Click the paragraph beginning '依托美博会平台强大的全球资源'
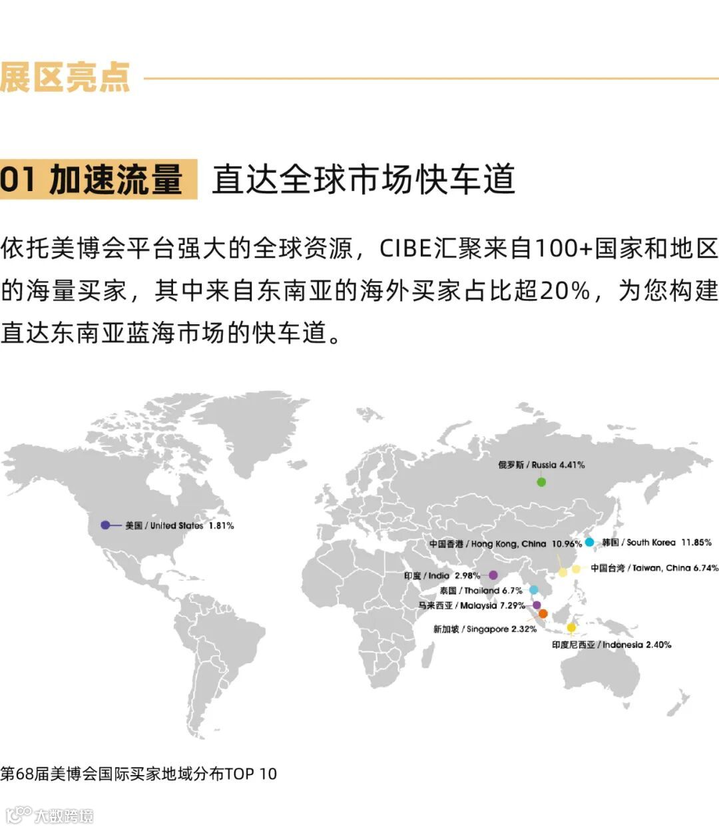The image size is (719, 829). point(359,290)
